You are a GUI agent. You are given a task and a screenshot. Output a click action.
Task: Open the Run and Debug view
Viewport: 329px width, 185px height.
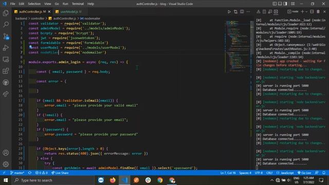6,48
